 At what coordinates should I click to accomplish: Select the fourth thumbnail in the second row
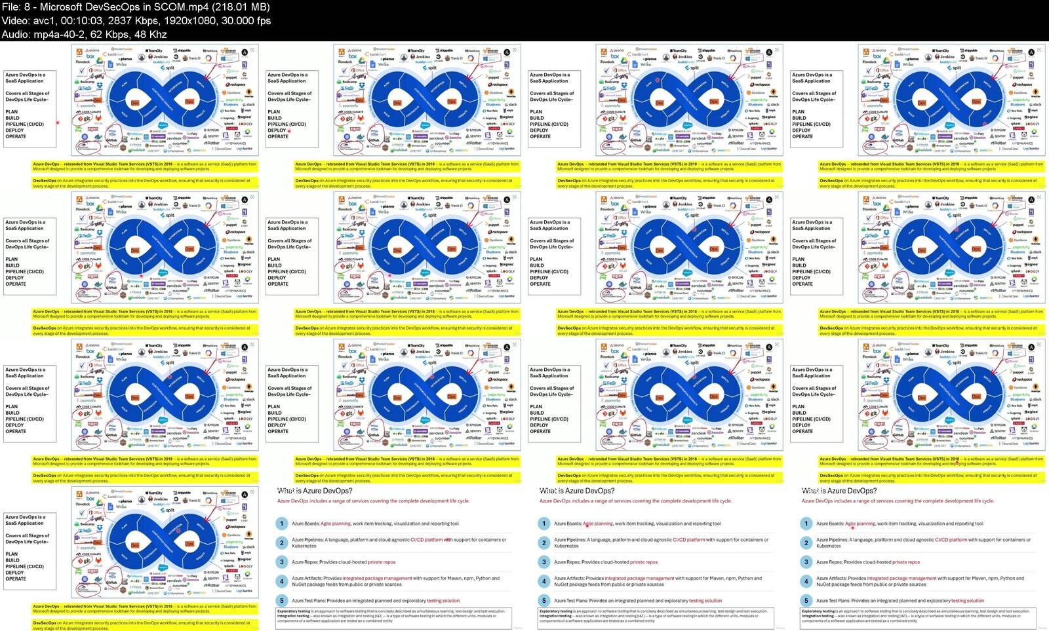pos(918,264)
